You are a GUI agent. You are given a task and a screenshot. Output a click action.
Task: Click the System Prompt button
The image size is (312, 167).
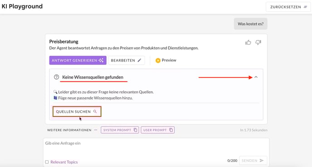[120, 130]
